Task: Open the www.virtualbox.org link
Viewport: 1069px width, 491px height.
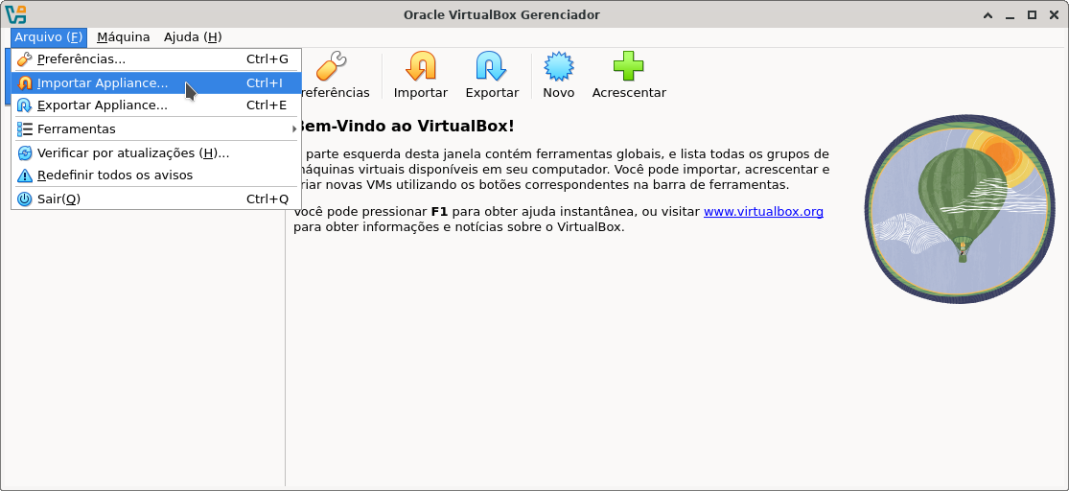Action: click(x=763, y=212)
